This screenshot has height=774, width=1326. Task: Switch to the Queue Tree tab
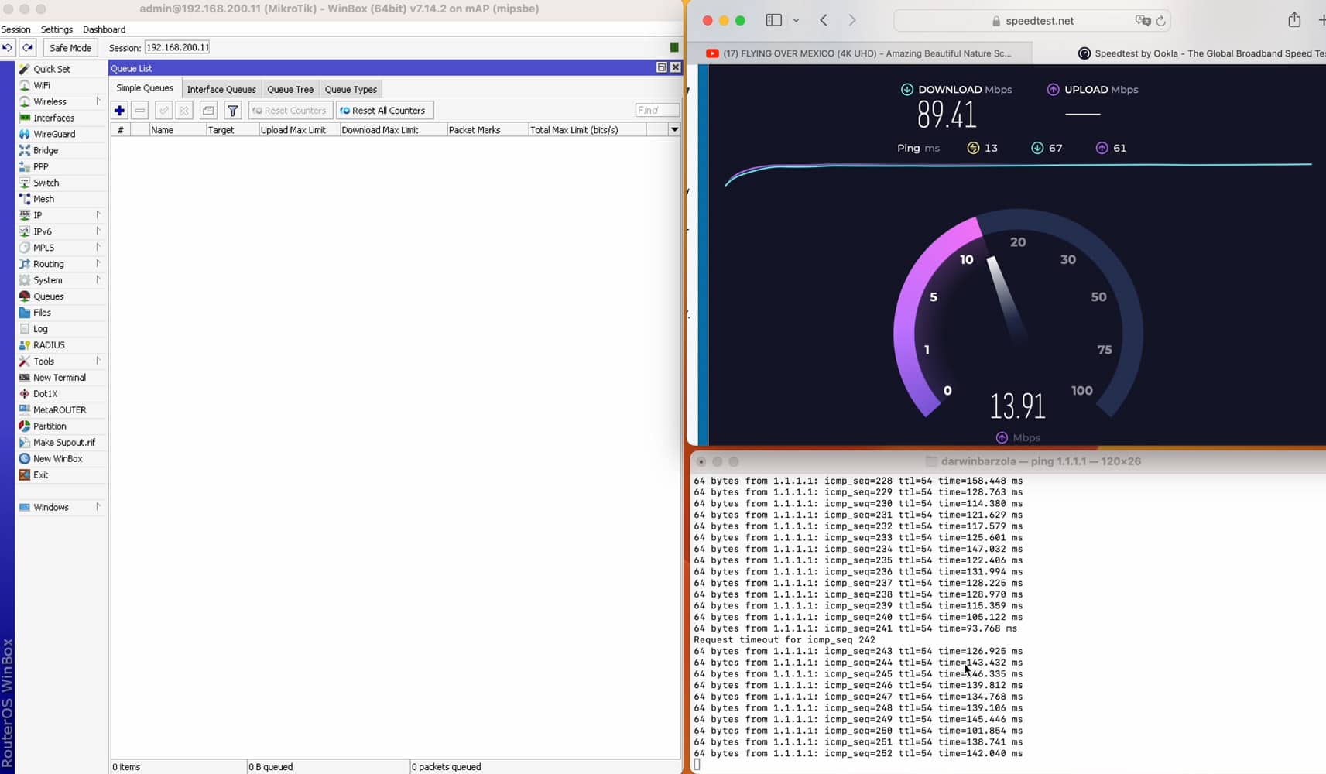(290, 89)
